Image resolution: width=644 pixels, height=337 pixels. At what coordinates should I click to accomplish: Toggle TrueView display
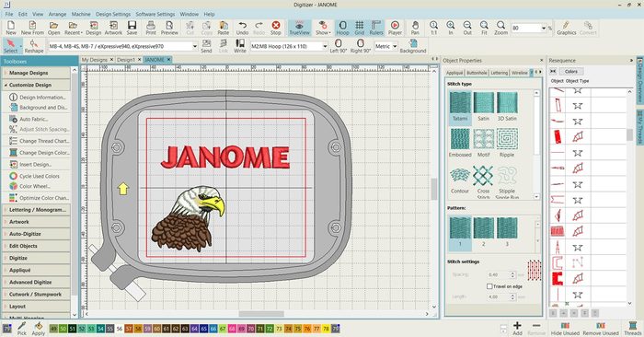click(299, 28)
